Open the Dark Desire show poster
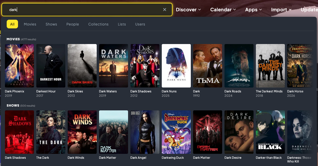 pyautogui.click(x=239, y=132)
